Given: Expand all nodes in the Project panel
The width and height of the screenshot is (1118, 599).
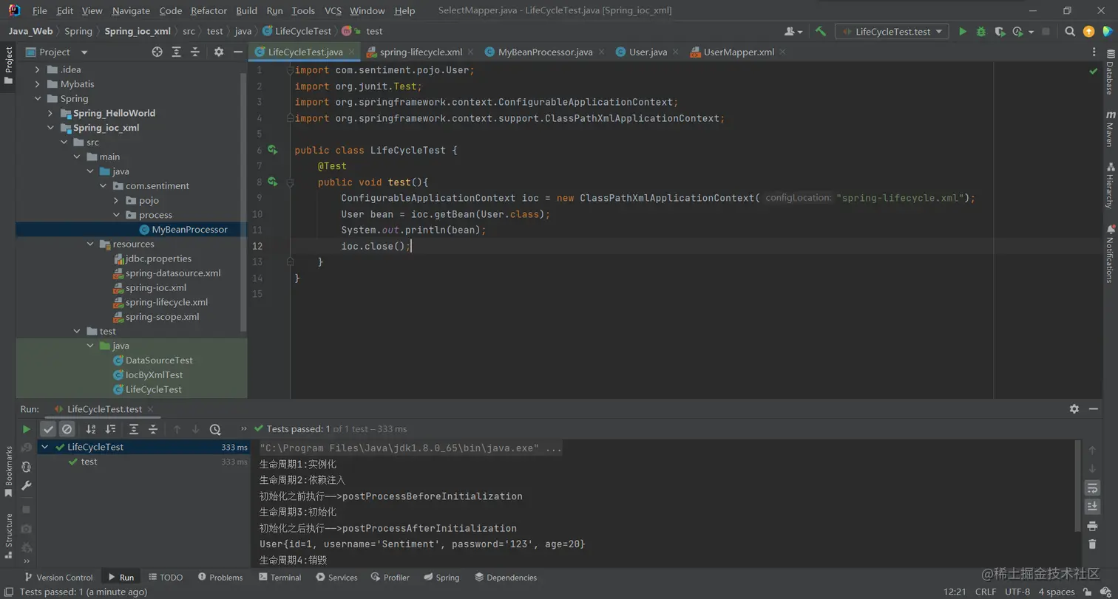Looking at the screenshot, I should [x=176, y=52].
